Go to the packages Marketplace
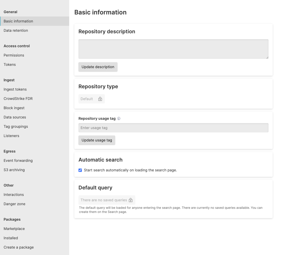The width and height of the screenshot is (284, 255). tap(14, 229)
